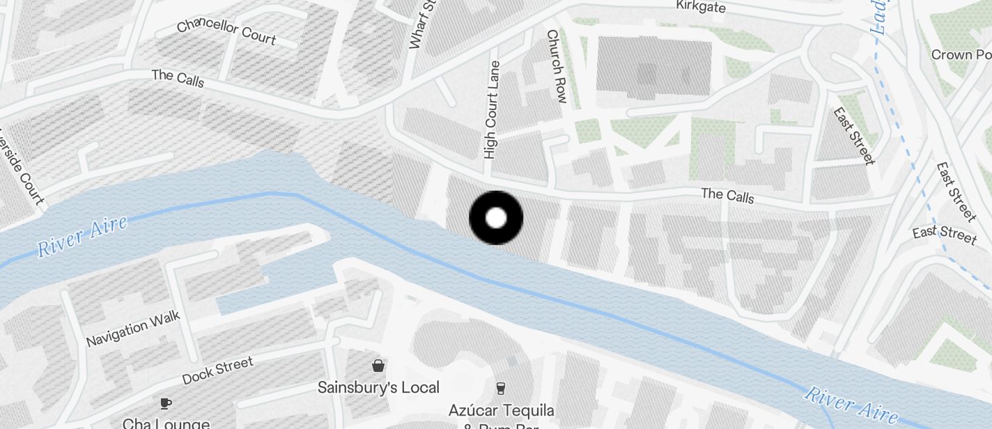Image resolution: width=992 pixels, height=429 pixels.
Task: Click the Navigation Walk label
Action: click(134, 329)
